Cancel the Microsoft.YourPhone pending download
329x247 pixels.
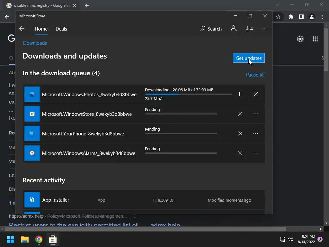[240, 133]
